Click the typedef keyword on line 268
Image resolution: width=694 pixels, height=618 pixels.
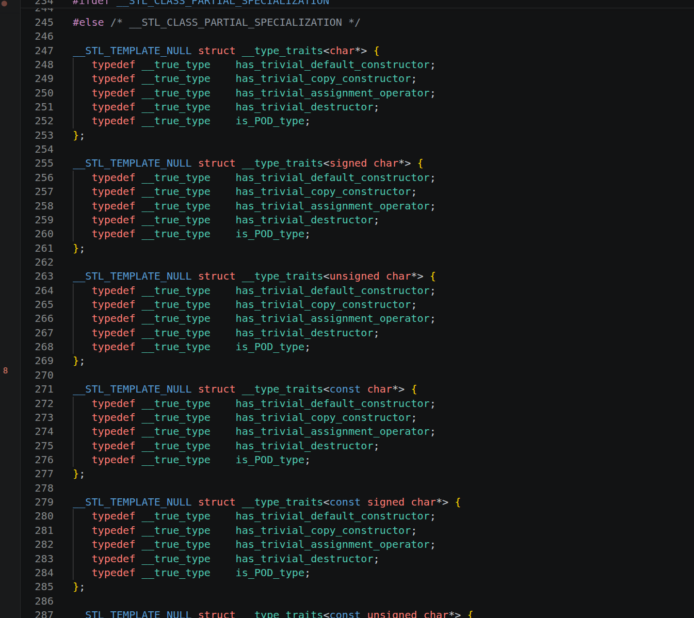point(114,347)
